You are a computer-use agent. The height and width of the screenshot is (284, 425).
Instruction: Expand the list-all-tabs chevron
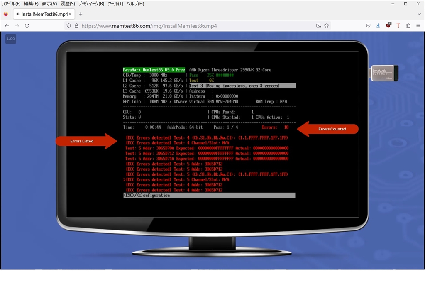pyautogui.click(x=419, y=14)
